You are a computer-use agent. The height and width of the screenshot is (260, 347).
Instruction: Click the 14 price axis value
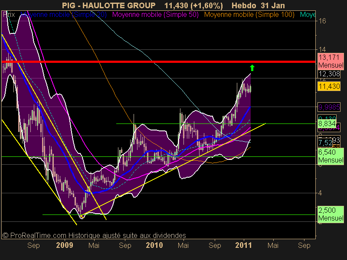point(322,49)
